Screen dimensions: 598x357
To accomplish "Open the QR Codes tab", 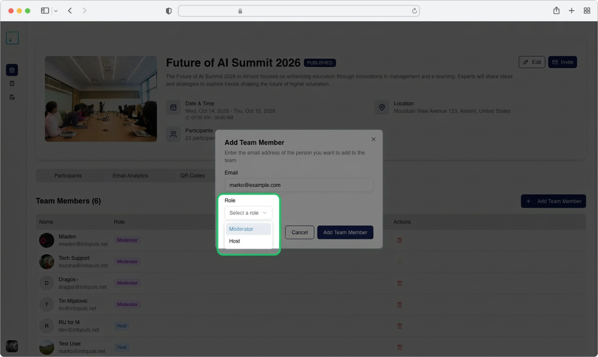I will 192,176.
